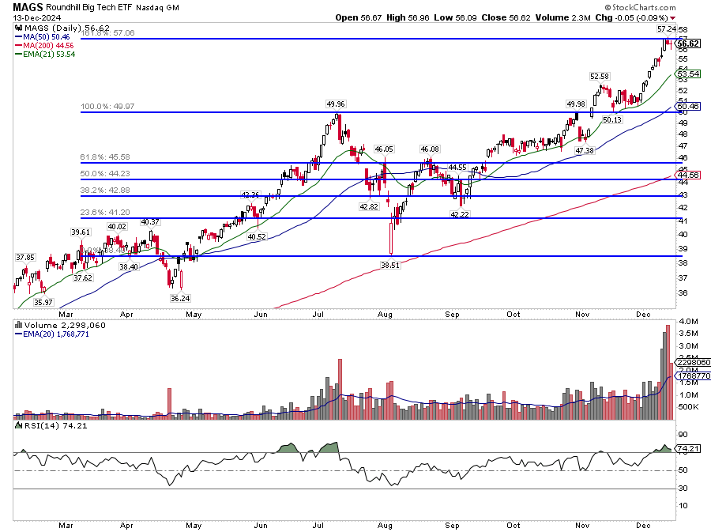Click the EMA(21) green legend line
Image resolution: width=711 pixels, height=532 pixels.
coord(19,55)
